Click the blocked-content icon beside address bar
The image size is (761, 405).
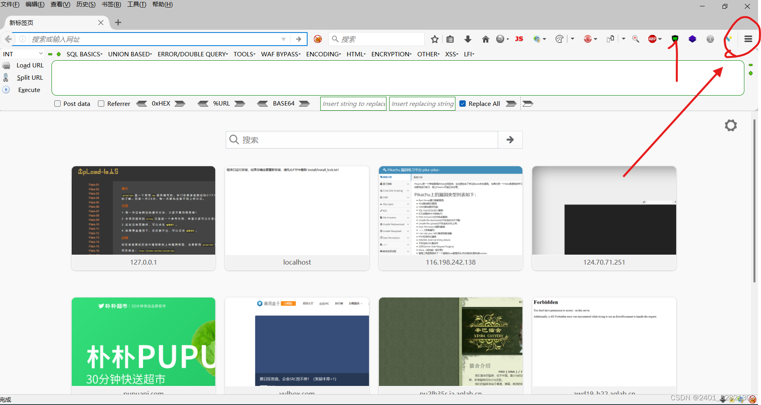point(318,39)
